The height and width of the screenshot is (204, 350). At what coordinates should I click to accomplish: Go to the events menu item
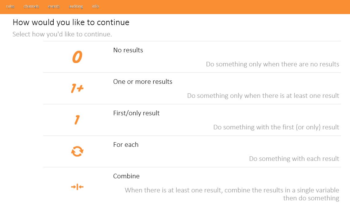tap(54, 6)
